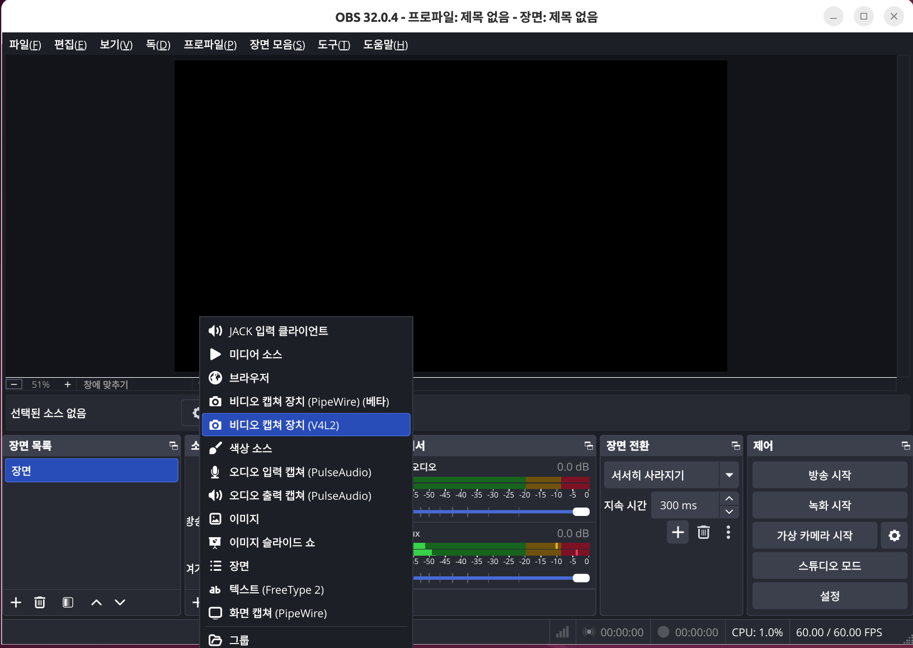
Task: Open scene filters icon in 장면 목록
Action: point(68,602)
